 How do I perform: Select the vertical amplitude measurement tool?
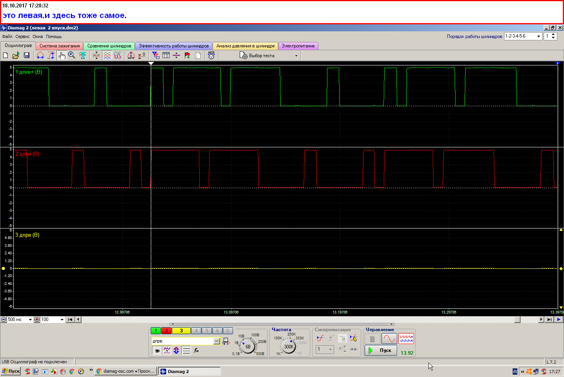coord(51,56)
